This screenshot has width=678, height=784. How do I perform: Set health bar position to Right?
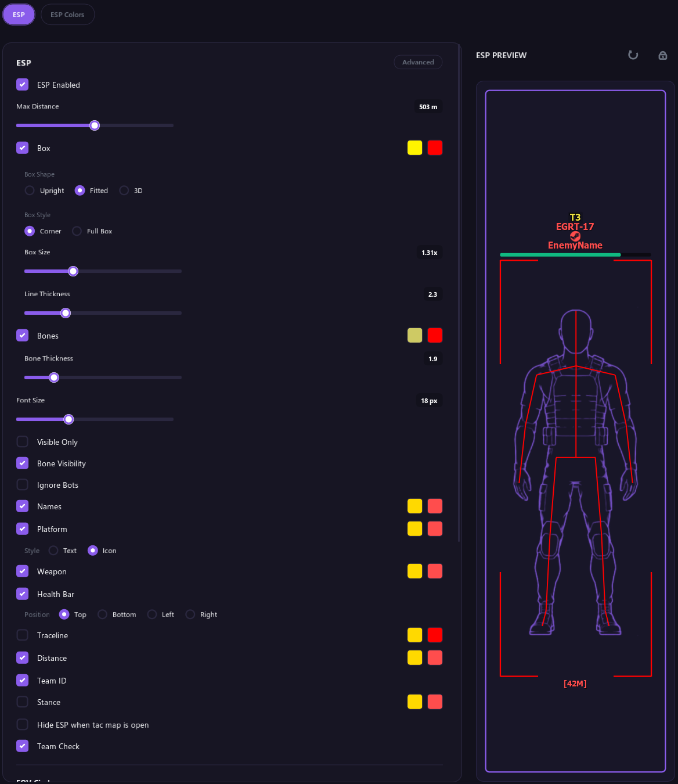point(190,614)
